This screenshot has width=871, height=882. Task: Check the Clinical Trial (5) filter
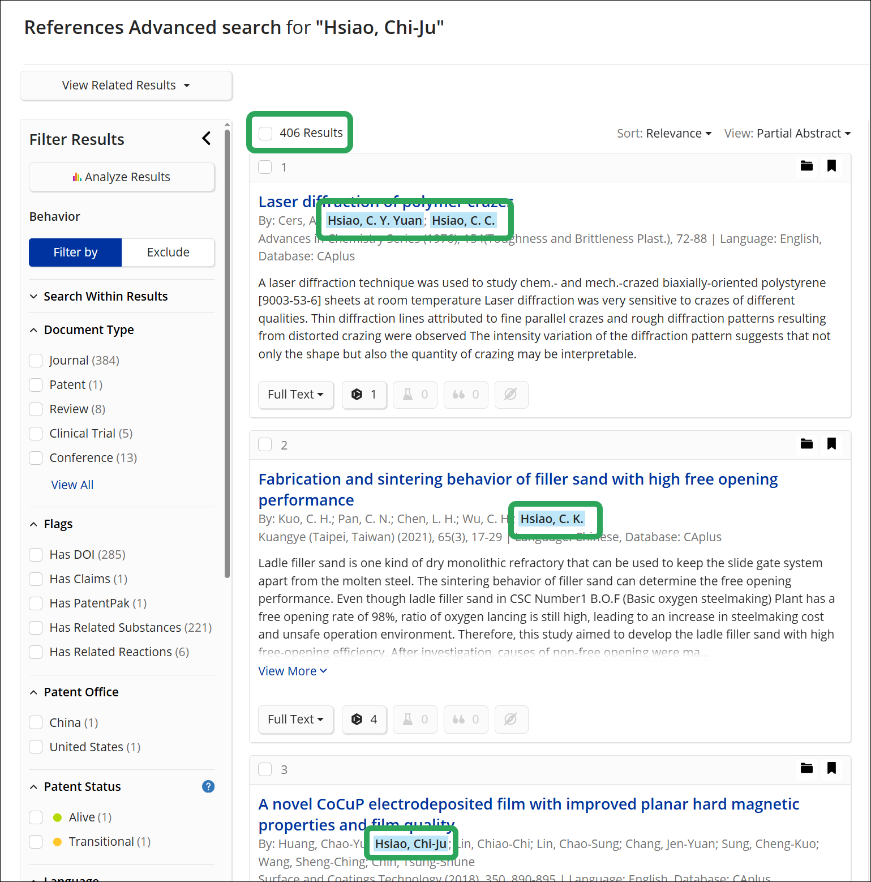[x=36, y=434]
